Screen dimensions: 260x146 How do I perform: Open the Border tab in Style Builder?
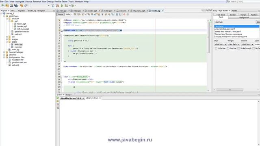233,15
